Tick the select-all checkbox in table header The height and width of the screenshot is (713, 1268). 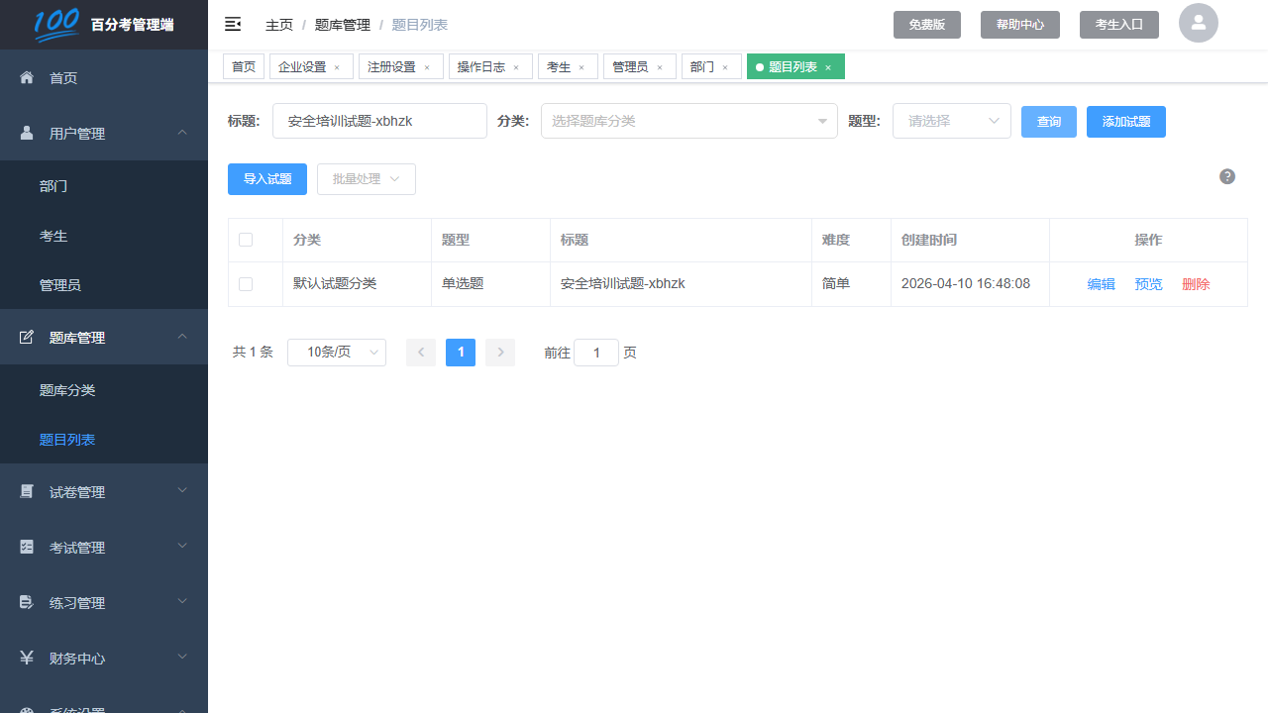246,240
